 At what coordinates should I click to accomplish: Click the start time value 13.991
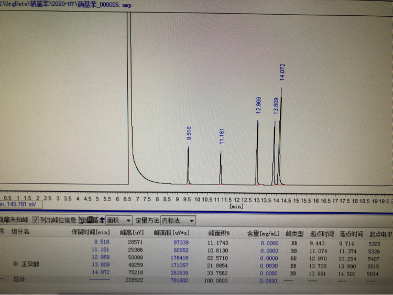click(x=317, y=274)
